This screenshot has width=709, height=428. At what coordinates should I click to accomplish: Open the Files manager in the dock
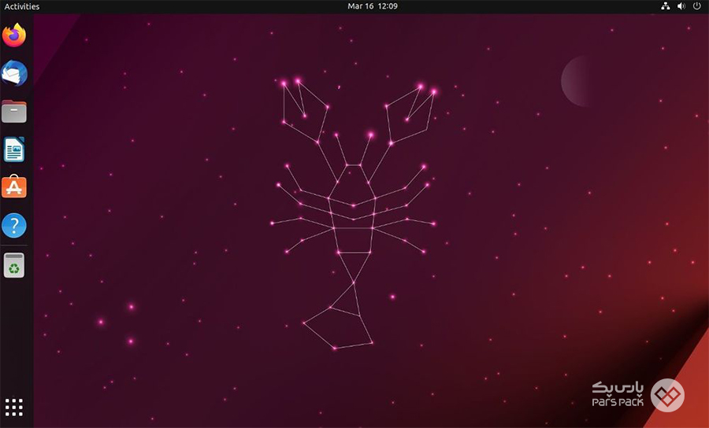coord(14,111)
